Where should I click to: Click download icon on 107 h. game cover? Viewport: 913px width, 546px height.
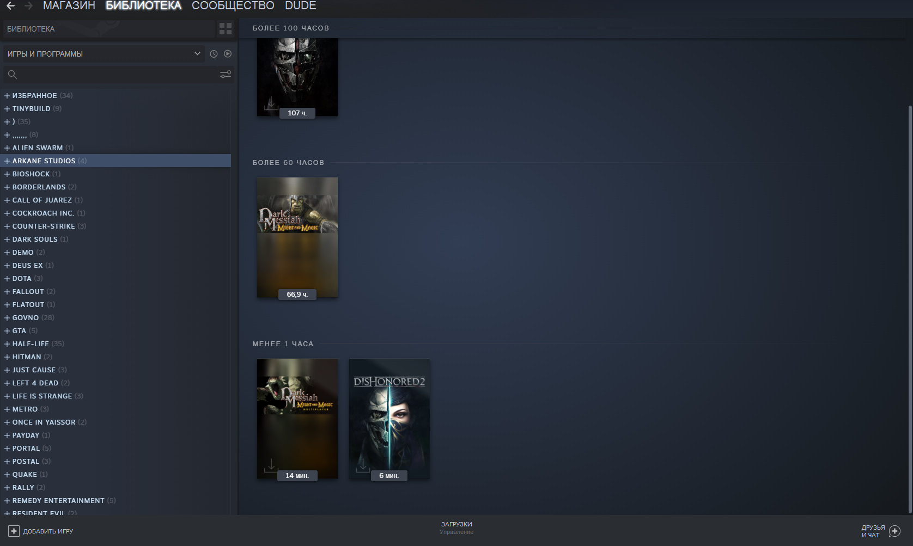coord(271,103)
